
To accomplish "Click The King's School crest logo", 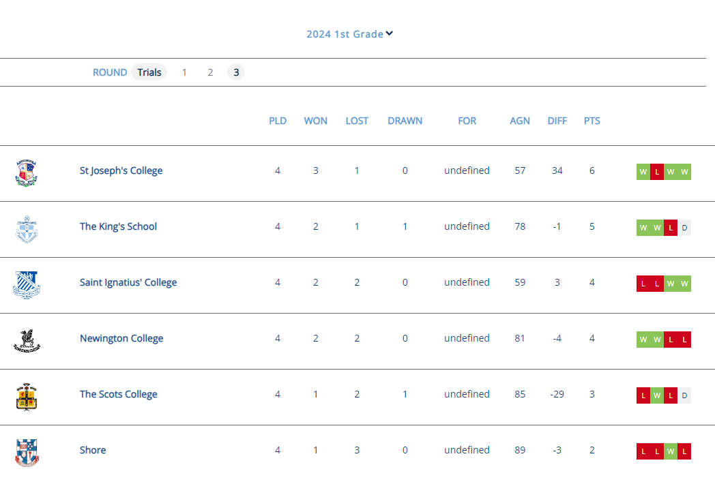I will point(27,229).
